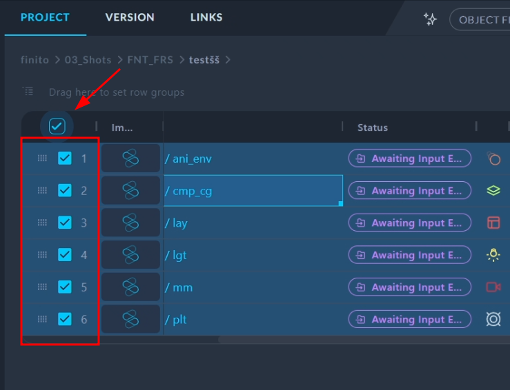Click the red layout icon for lay
The image size is (510, 390).
493,223
